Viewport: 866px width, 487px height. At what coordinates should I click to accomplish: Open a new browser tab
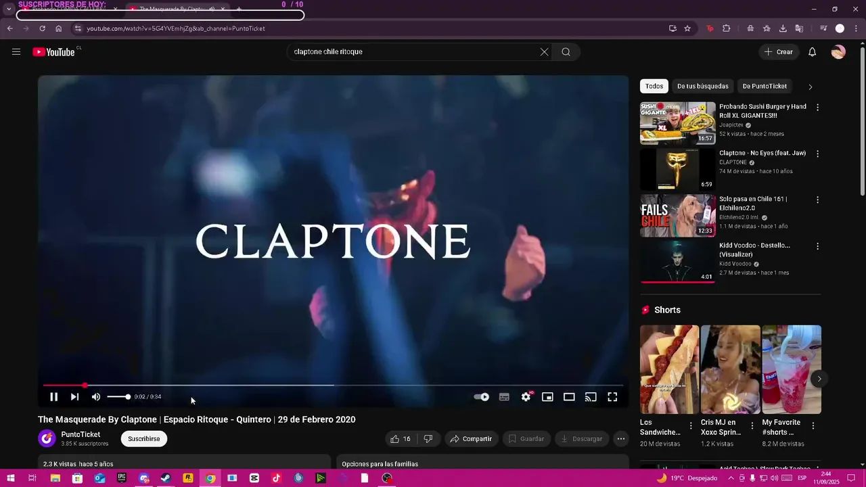point(239,9)
